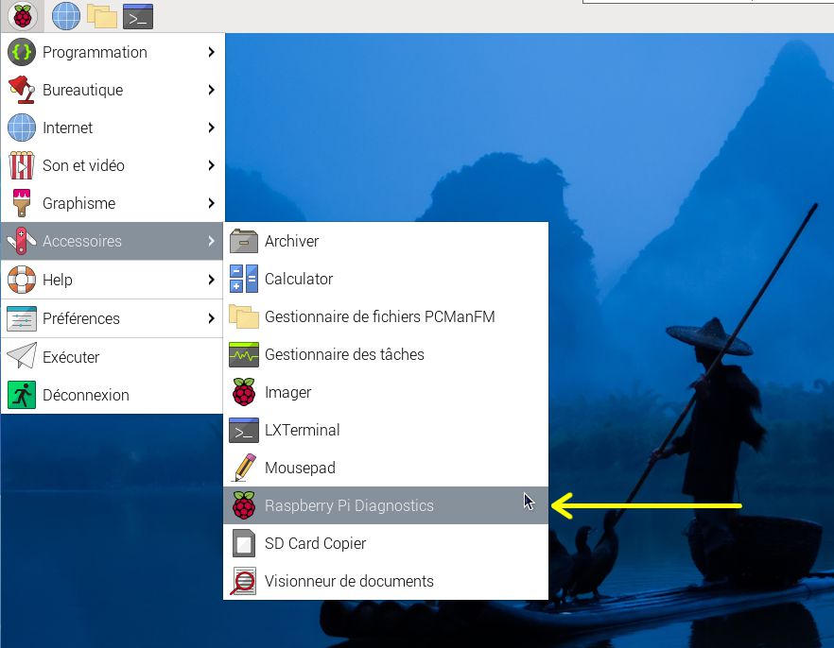Launch the terminal icon in taskbar
The width and height of the screenshot is (834, 648).
tap(138, 16)
